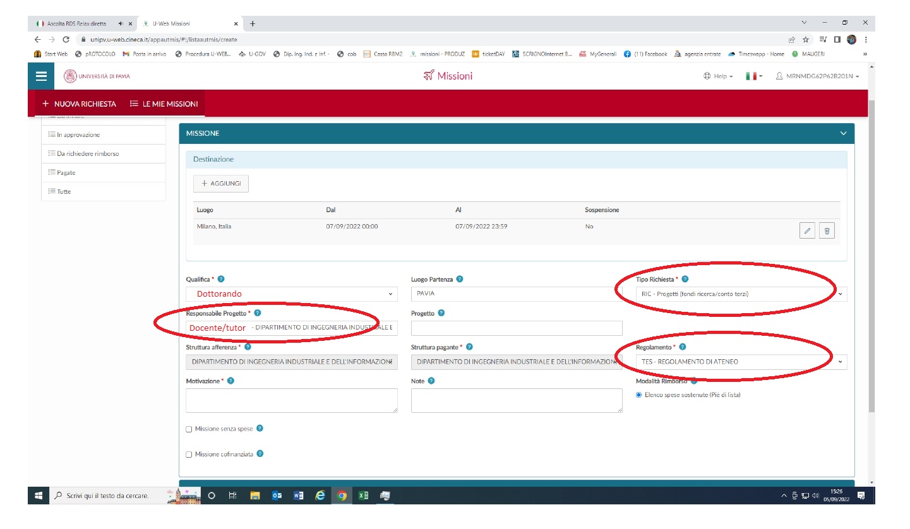The width and height of the screenshot is (910, 529).
Task: Open LE MIE MISSIONI menu item
Action: [x=164, y=104]
